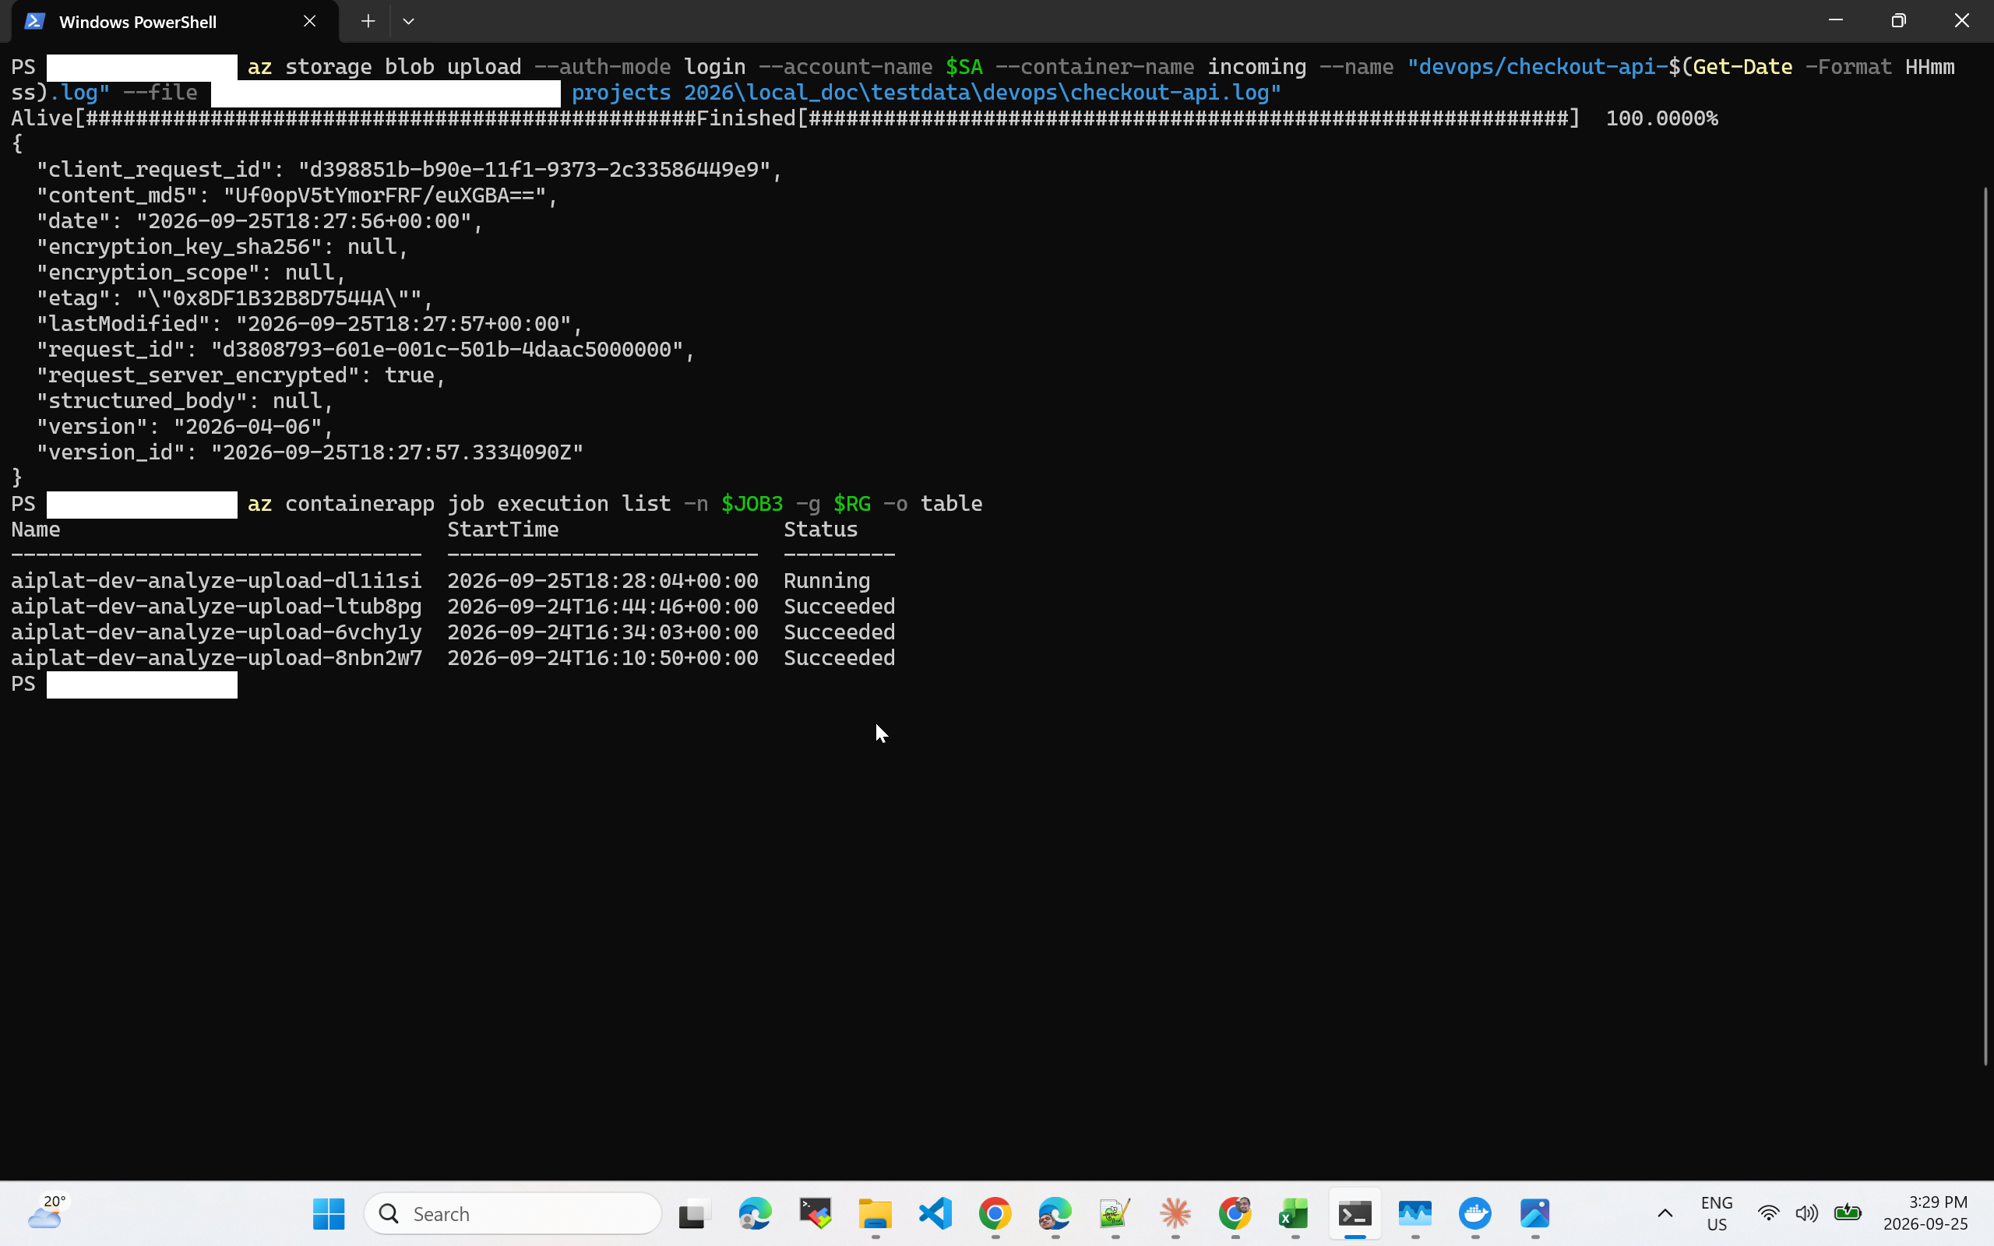Open Task View from the taskbar
1994x1246 pixels.
coord(695,1213)
